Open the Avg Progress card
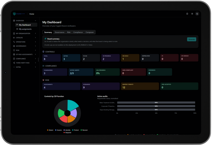Screen dimensions: 212x145 point(107,72)
